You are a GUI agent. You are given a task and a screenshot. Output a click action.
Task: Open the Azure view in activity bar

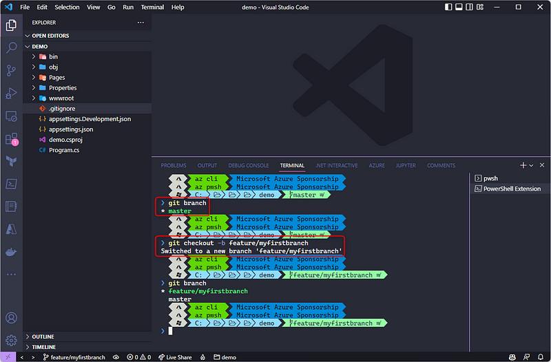tap(11, 228)
